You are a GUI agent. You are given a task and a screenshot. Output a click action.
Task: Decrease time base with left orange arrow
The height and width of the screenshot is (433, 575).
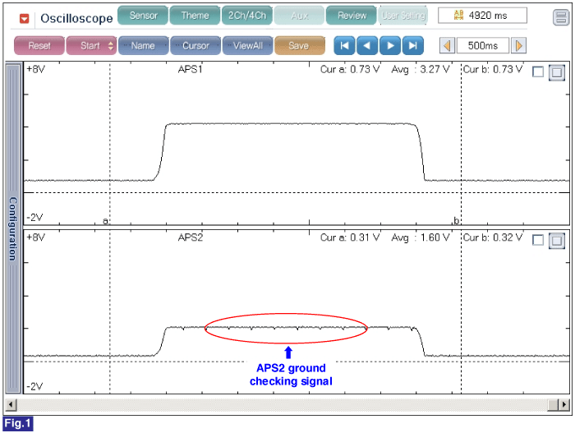(447, 46)
